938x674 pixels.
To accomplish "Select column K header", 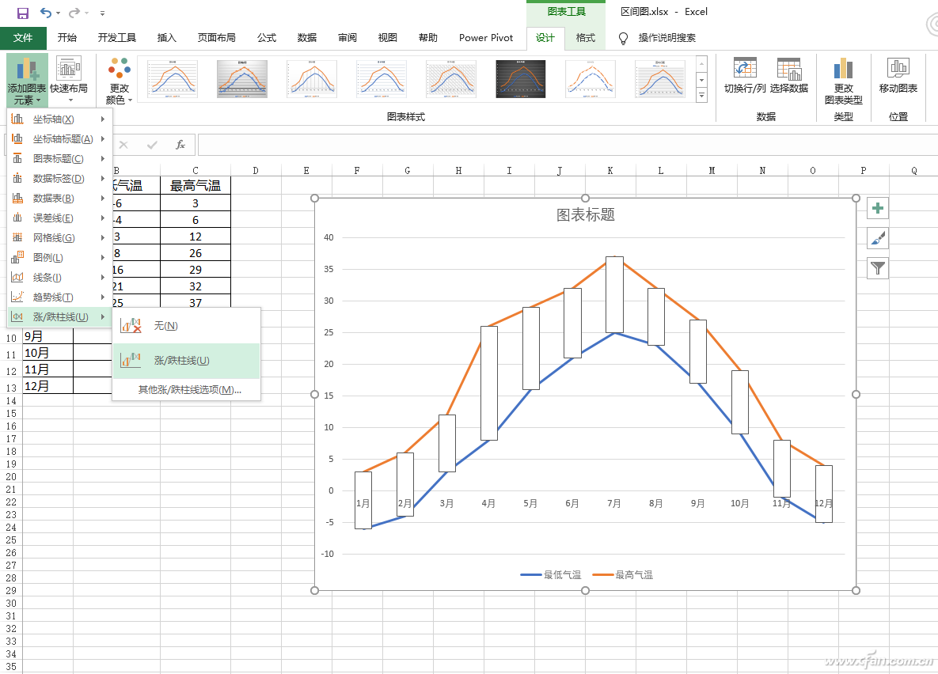I will pyautogui.click(x=610, y=170).
